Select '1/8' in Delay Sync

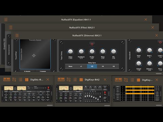(113, 66)
